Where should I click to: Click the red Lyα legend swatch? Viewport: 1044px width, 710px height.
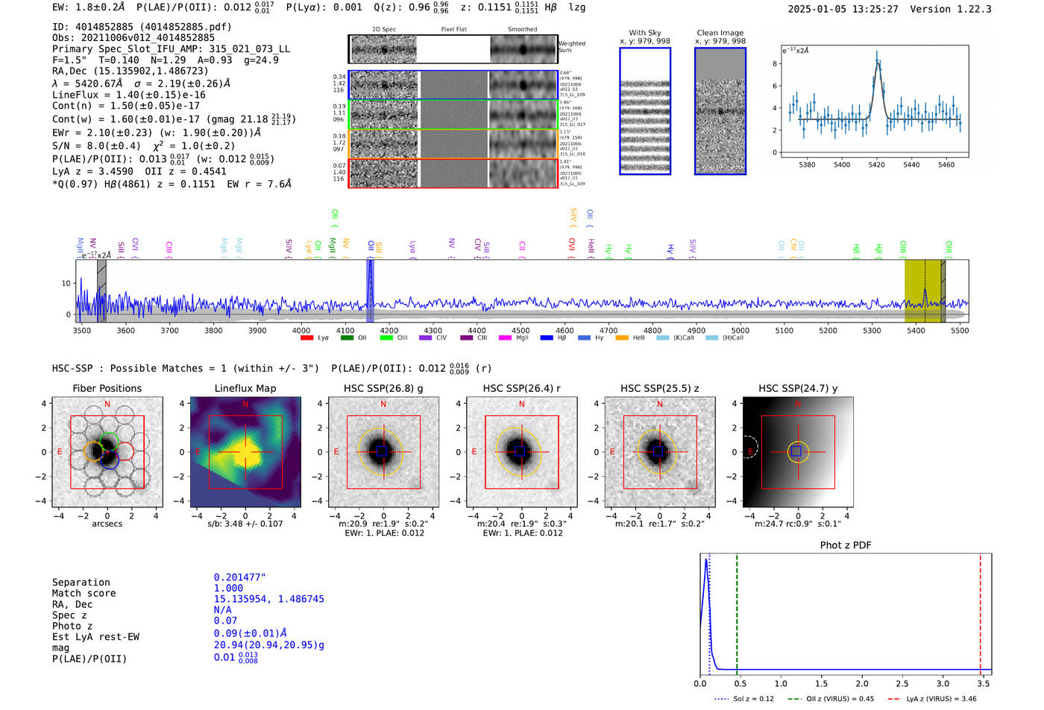[x=306, y=338]
